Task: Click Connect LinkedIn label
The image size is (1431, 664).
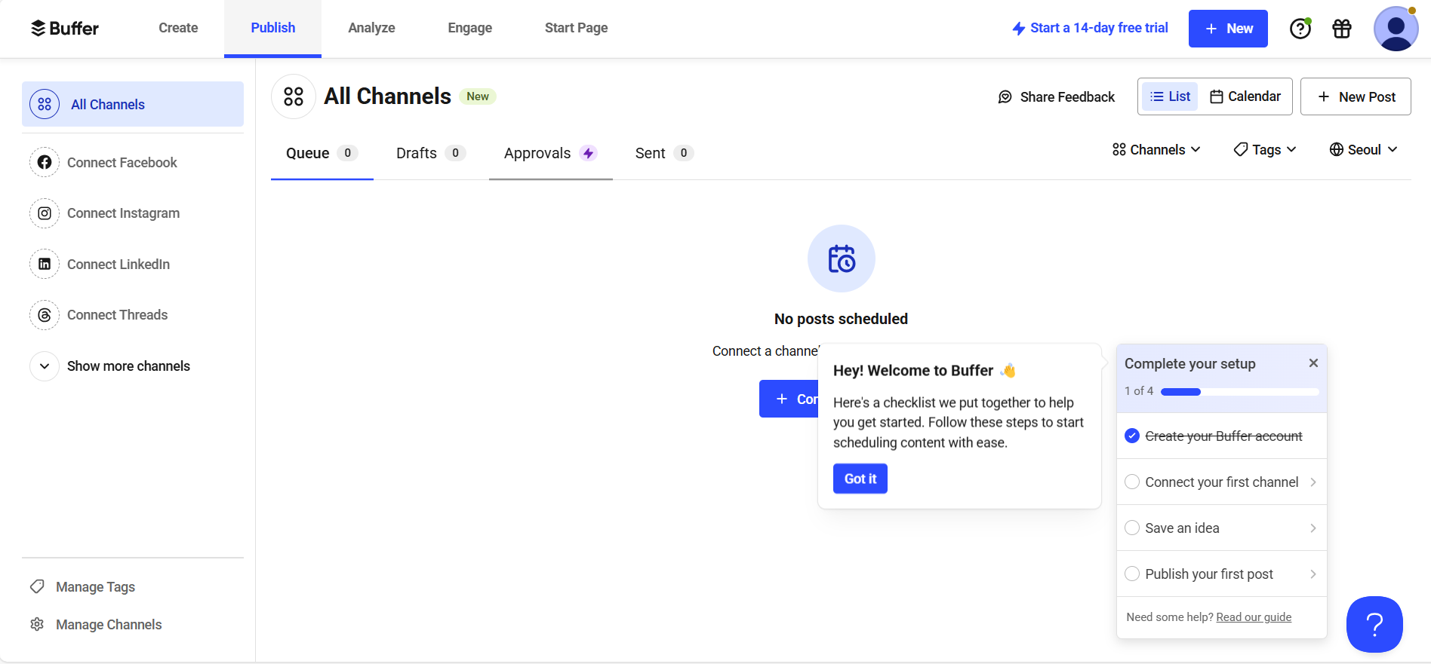Action: (118, 265)
